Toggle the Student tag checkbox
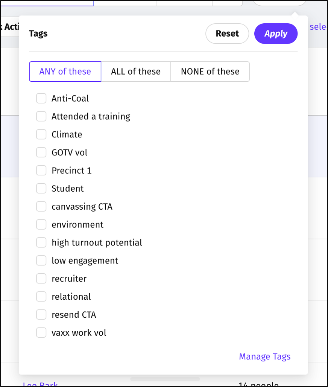The width and height of the screenshot is (328, 387). 41,189
